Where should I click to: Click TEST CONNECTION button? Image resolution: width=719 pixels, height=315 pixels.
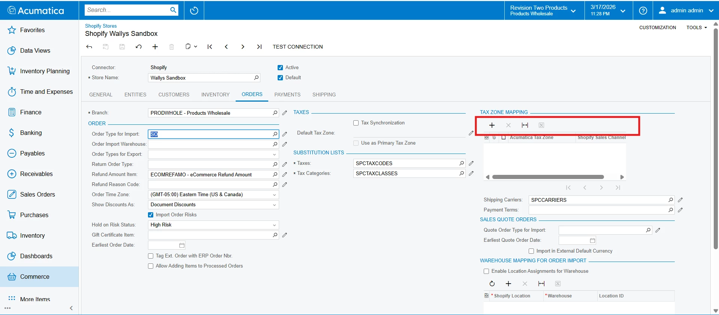(297, 47)
